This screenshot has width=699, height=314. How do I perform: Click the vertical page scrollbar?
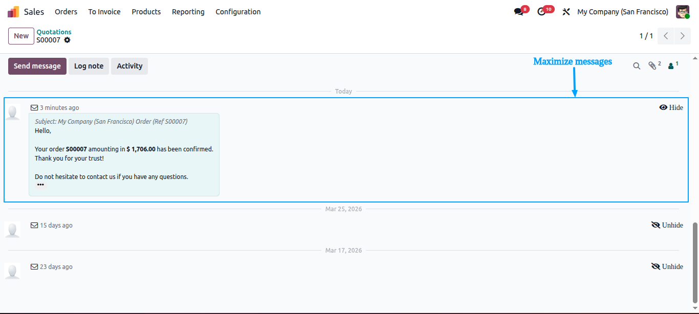point(695,262)
